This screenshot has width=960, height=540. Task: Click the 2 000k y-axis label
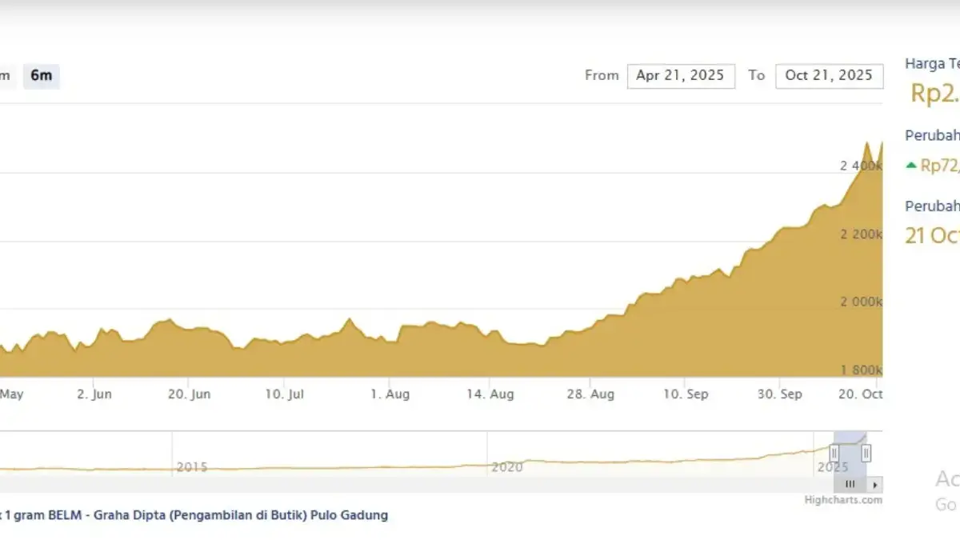tap(860, 302)
